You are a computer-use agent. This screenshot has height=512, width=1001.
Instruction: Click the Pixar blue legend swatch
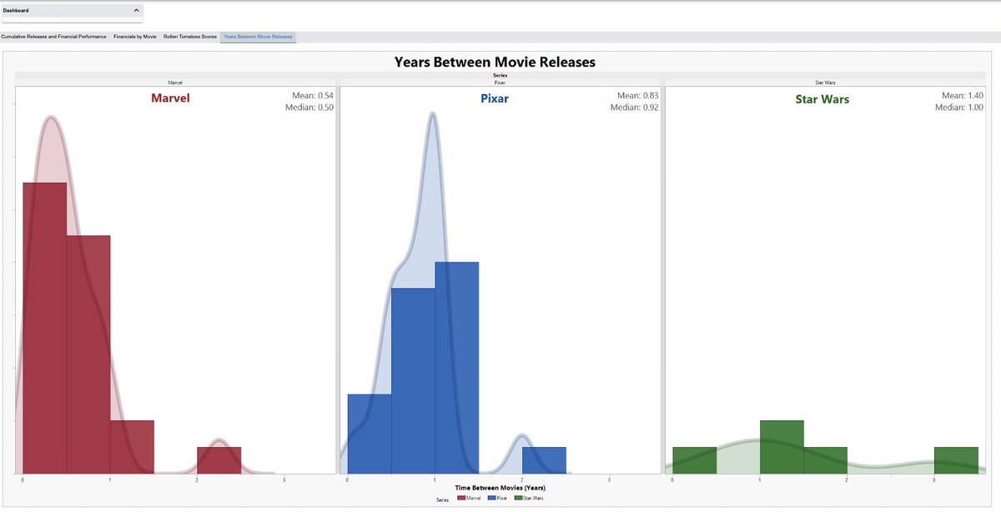pos(492,498)
